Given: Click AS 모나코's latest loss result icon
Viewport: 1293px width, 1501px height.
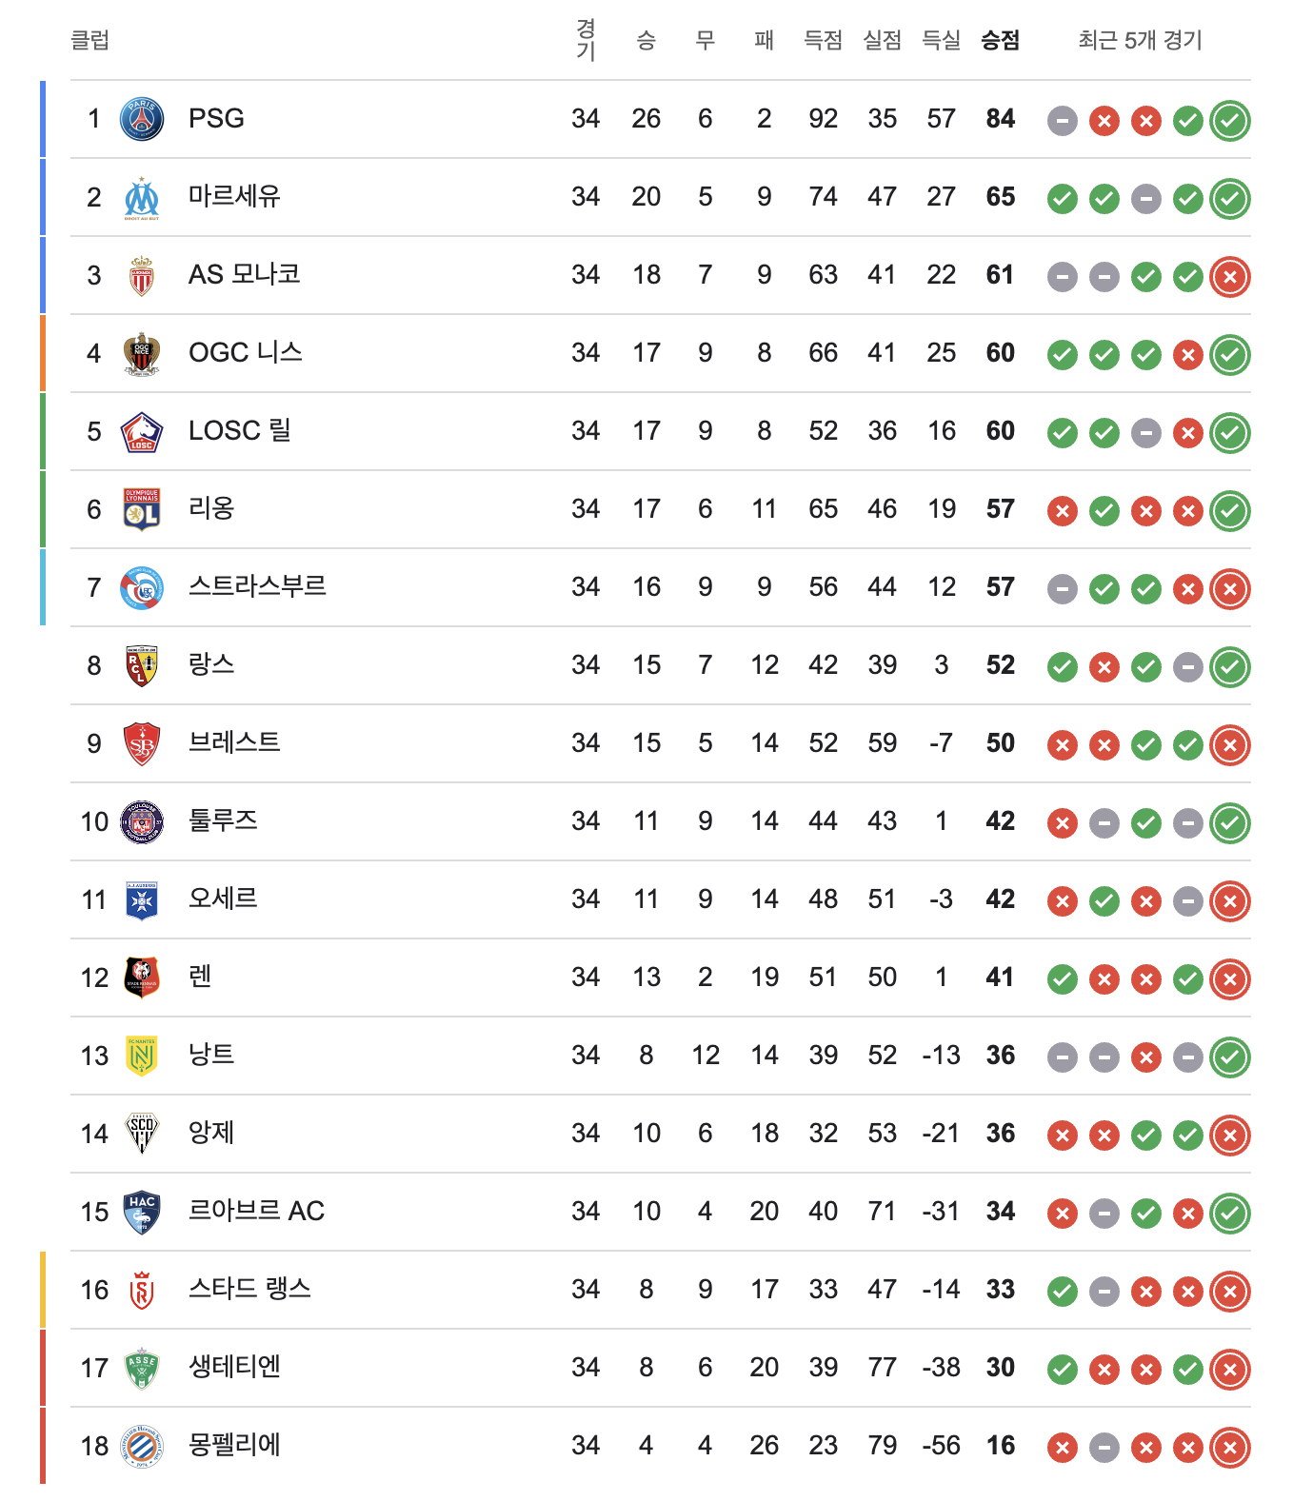Looking at the screenshot, I should (1229, 277).
